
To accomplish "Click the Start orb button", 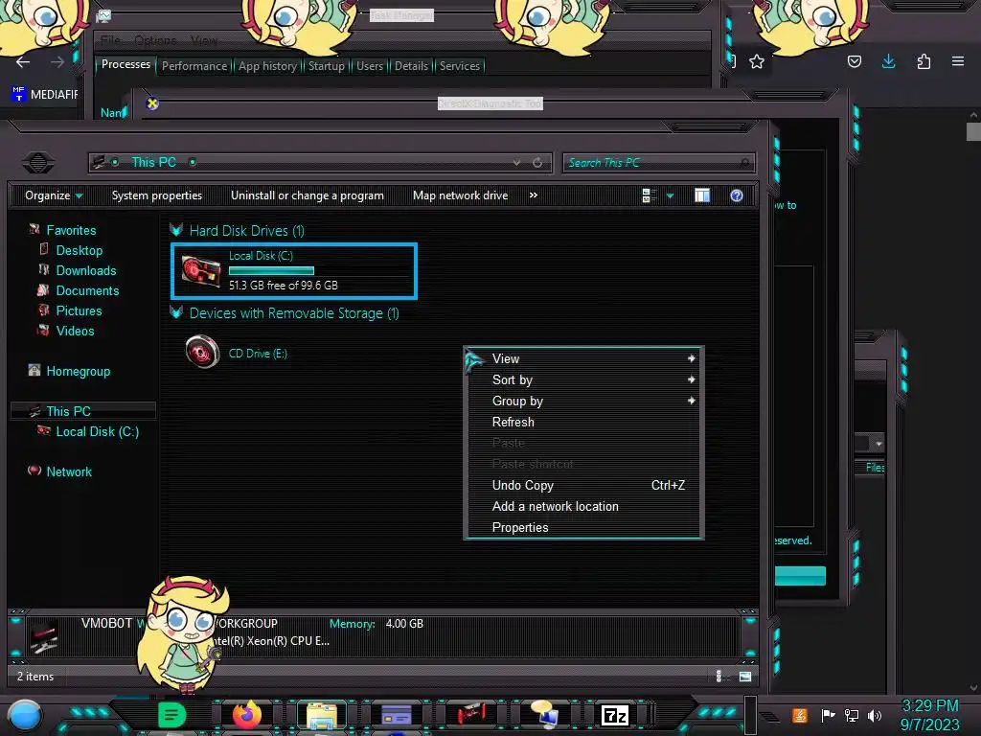I will (x=25, y=717).
